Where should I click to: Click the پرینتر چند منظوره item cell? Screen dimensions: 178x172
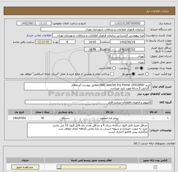tap(109, 118)
